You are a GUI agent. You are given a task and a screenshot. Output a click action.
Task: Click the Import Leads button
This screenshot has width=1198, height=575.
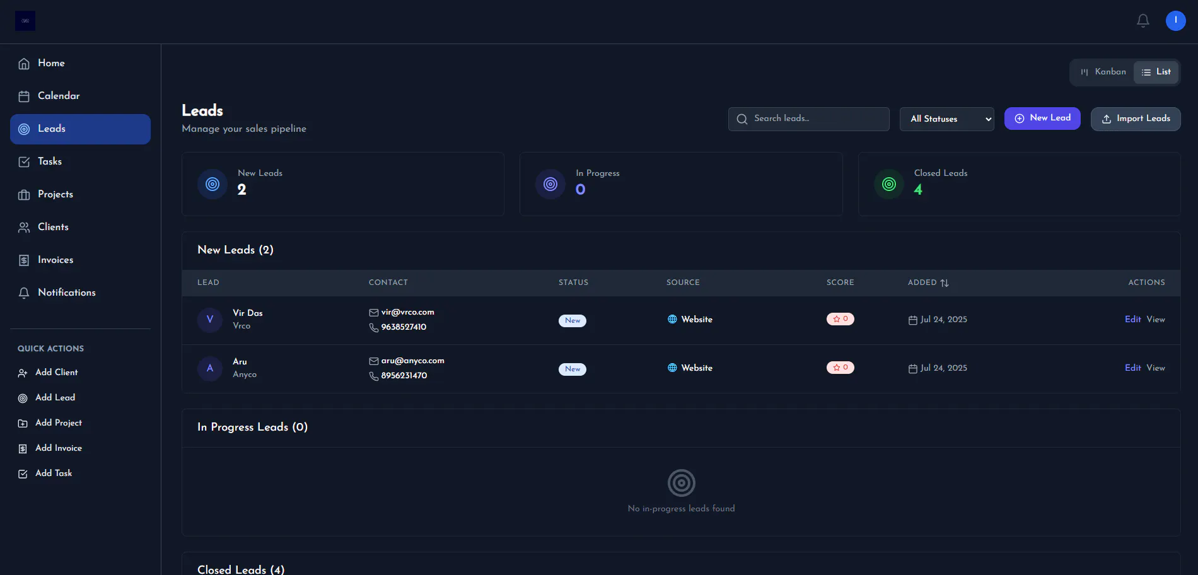tap(1136, 119)
